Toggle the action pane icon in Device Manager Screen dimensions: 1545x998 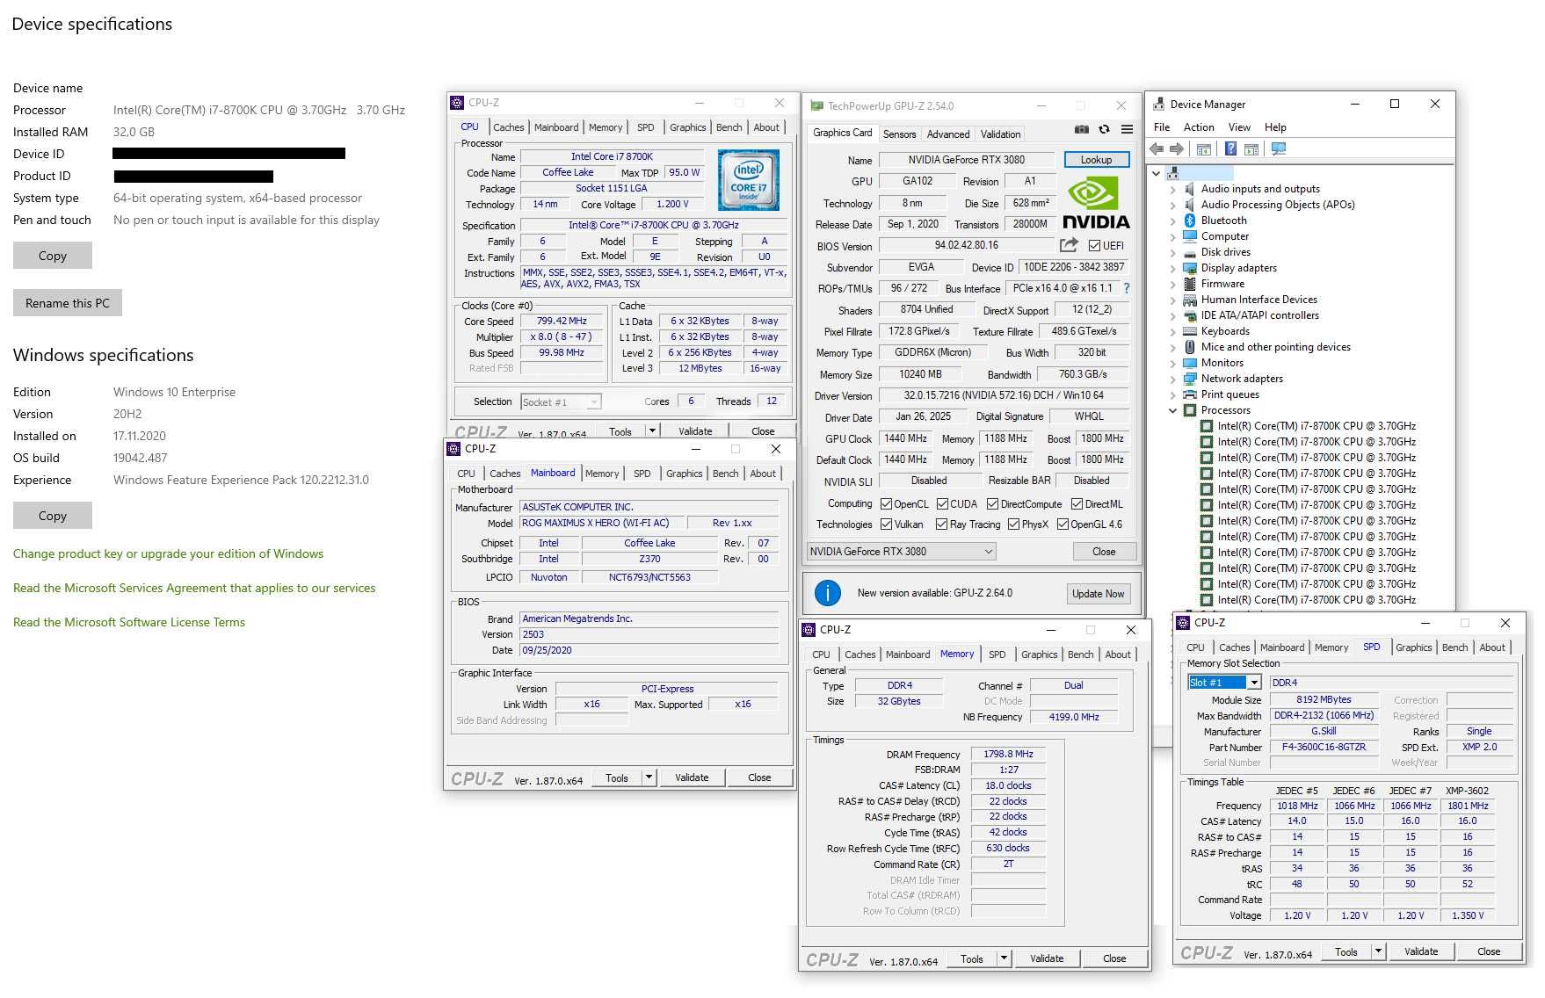(1251, 149)
